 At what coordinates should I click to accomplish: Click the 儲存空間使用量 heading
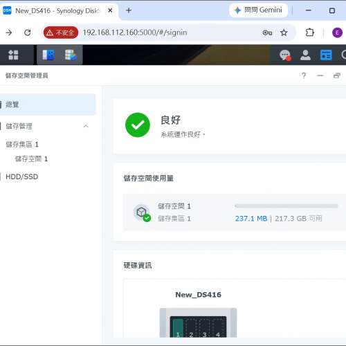148,178
